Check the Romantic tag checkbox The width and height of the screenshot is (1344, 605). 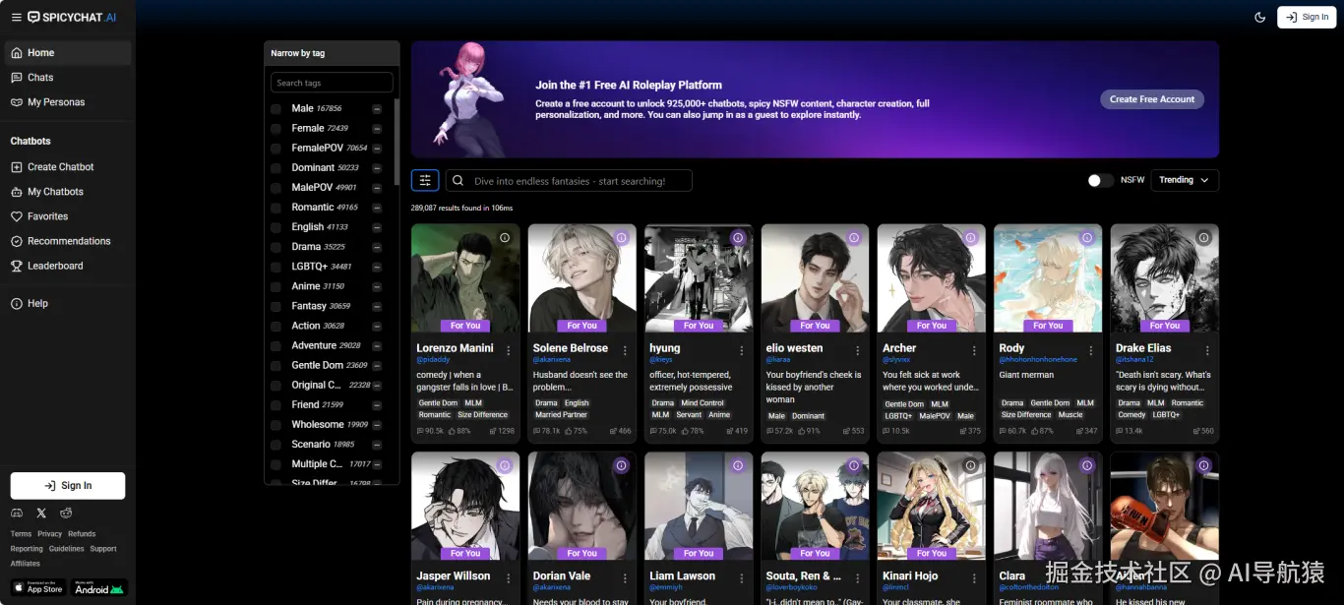pyautogui.click(x=276, y=208)
